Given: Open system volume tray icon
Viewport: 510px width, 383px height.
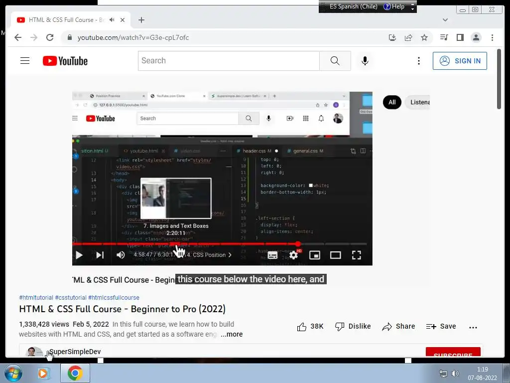Looking at the screenshot, I should click(455, 373).
